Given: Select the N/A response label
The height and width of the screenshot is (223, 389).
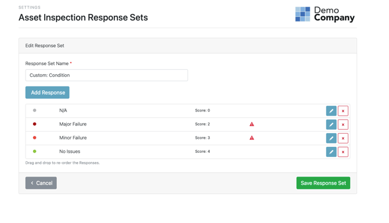Looking at the screenshot, I should click(x=63, y=110).
